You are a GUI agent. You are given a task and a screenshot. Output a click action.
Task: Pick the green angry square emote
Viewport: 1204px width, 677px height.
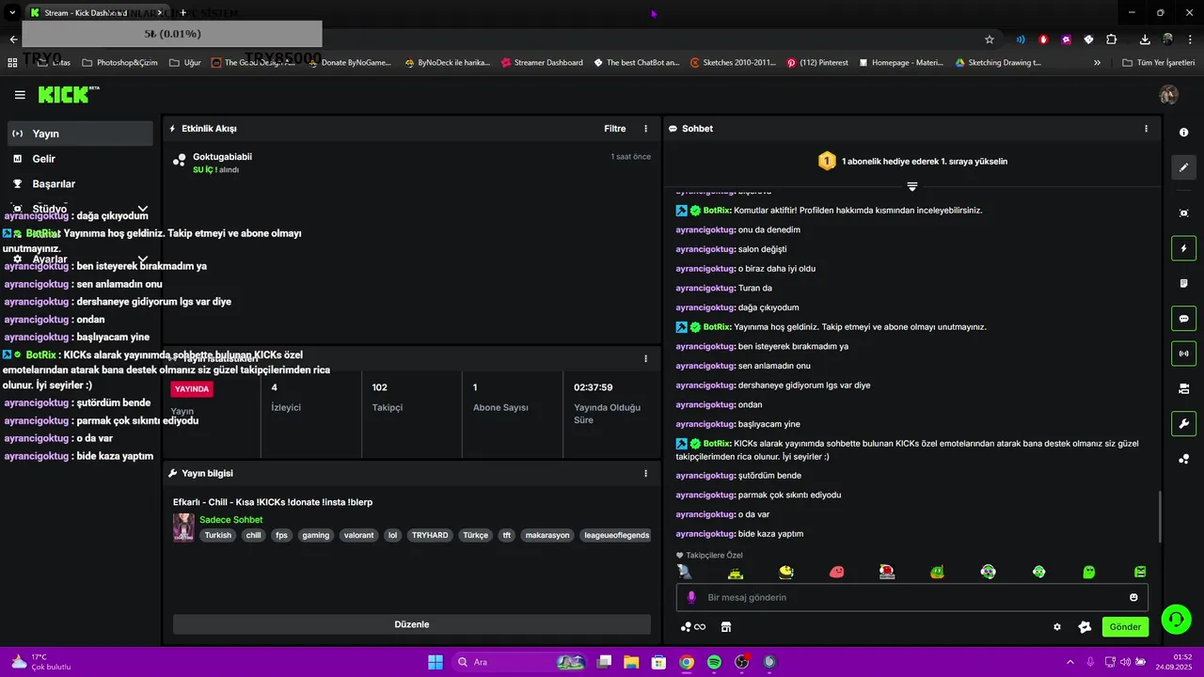click(1140, 572)
